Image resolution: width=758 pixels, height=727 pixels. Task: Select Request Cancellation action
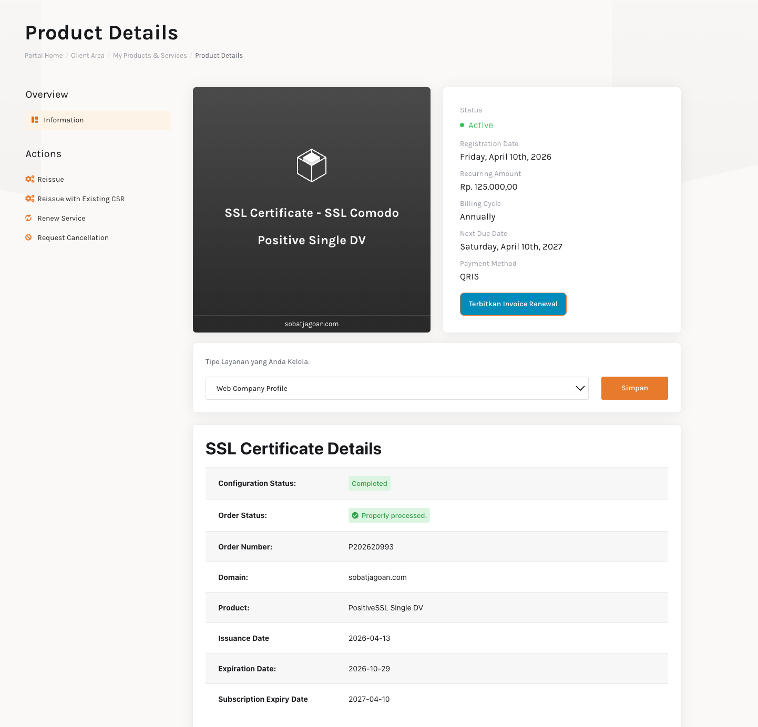click(73, 238)
